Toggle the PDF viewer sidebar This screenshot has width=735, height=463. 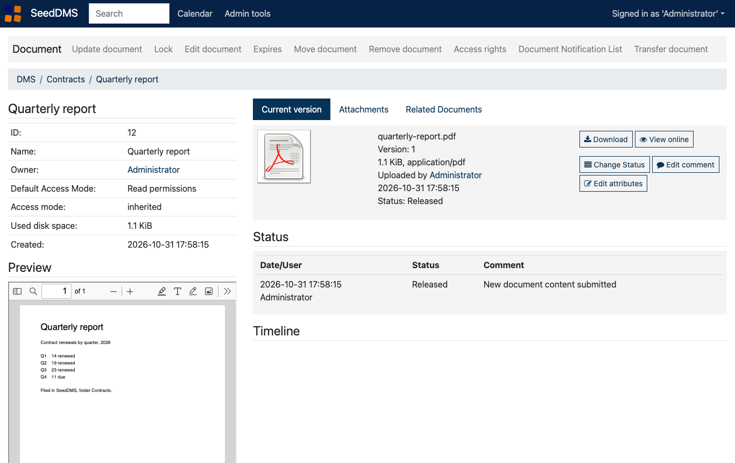point(17,291)
